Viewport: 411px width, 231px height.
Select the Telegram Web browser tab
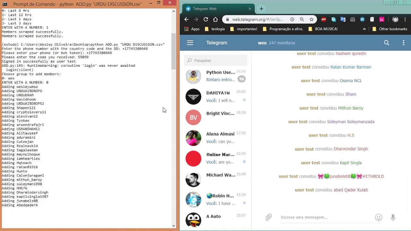pos(218,9)
